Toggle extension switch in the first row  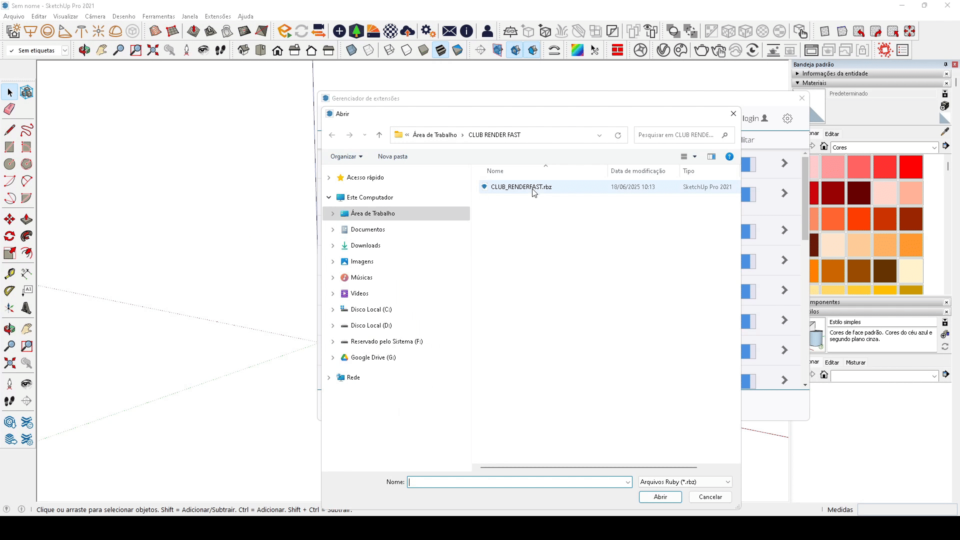pyautogui.click(x=748, y=164)
